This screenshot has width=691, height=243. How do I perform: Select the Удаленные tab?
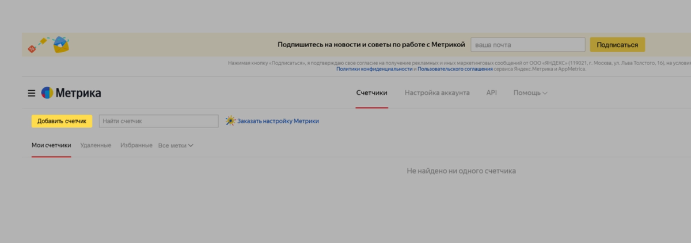click(x=96, y=145)
